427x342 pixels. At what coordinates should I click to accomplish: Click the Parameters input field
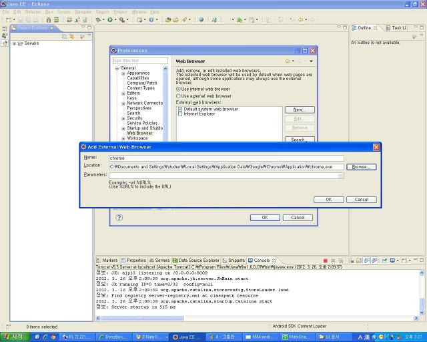click(226, 176)
